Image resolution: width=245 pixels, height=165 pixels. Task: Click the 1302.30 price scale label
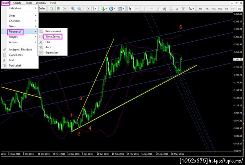click(238, 37)
